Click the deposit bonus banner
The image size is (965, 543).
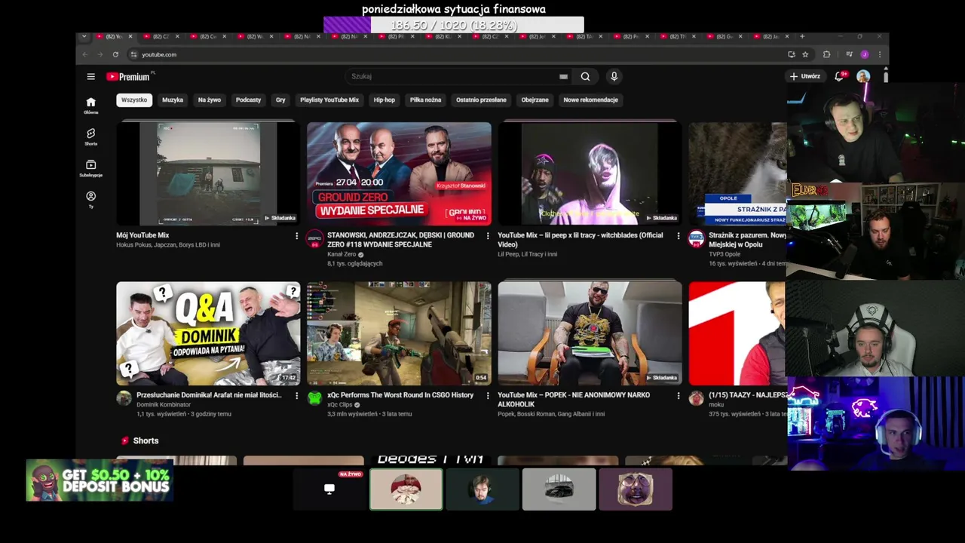(x=100, y=480)
